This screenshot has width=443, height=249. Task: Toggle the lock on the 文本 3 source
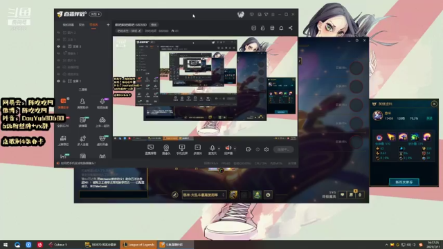click(x=64, y=46)
